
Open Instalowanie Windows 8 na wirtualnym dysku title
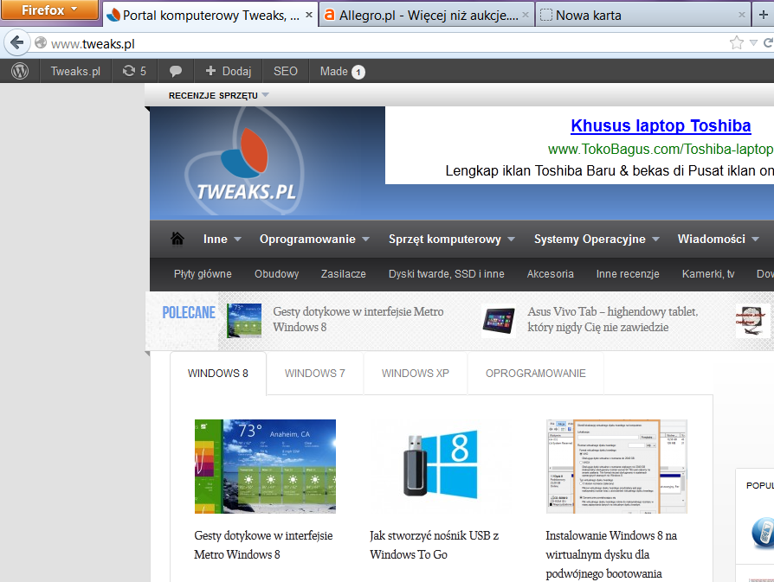point(611,554)
